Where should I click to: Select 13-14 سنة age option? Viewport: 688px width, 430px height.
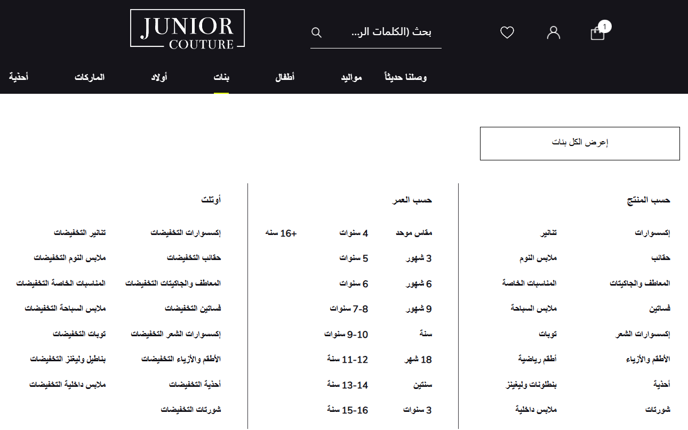[348, 385]
